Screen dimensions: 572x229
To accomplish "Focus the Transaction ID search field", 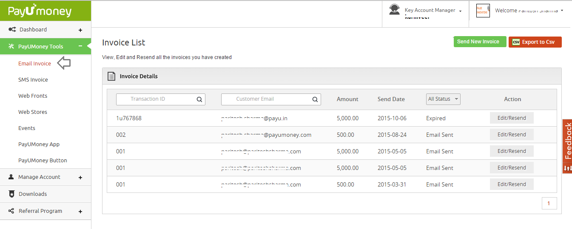I will point(161,99).
